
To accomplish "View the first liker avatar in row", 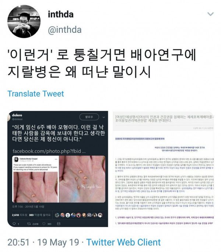I will tap(57, 215).
